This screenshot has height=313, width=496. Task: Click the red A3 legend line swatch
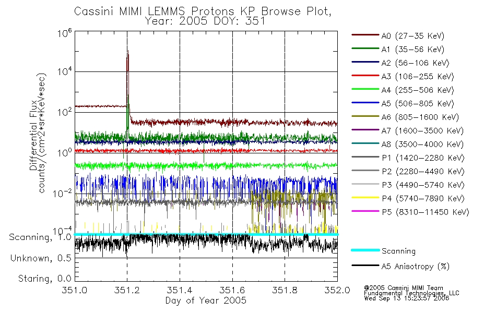[365, 76]
